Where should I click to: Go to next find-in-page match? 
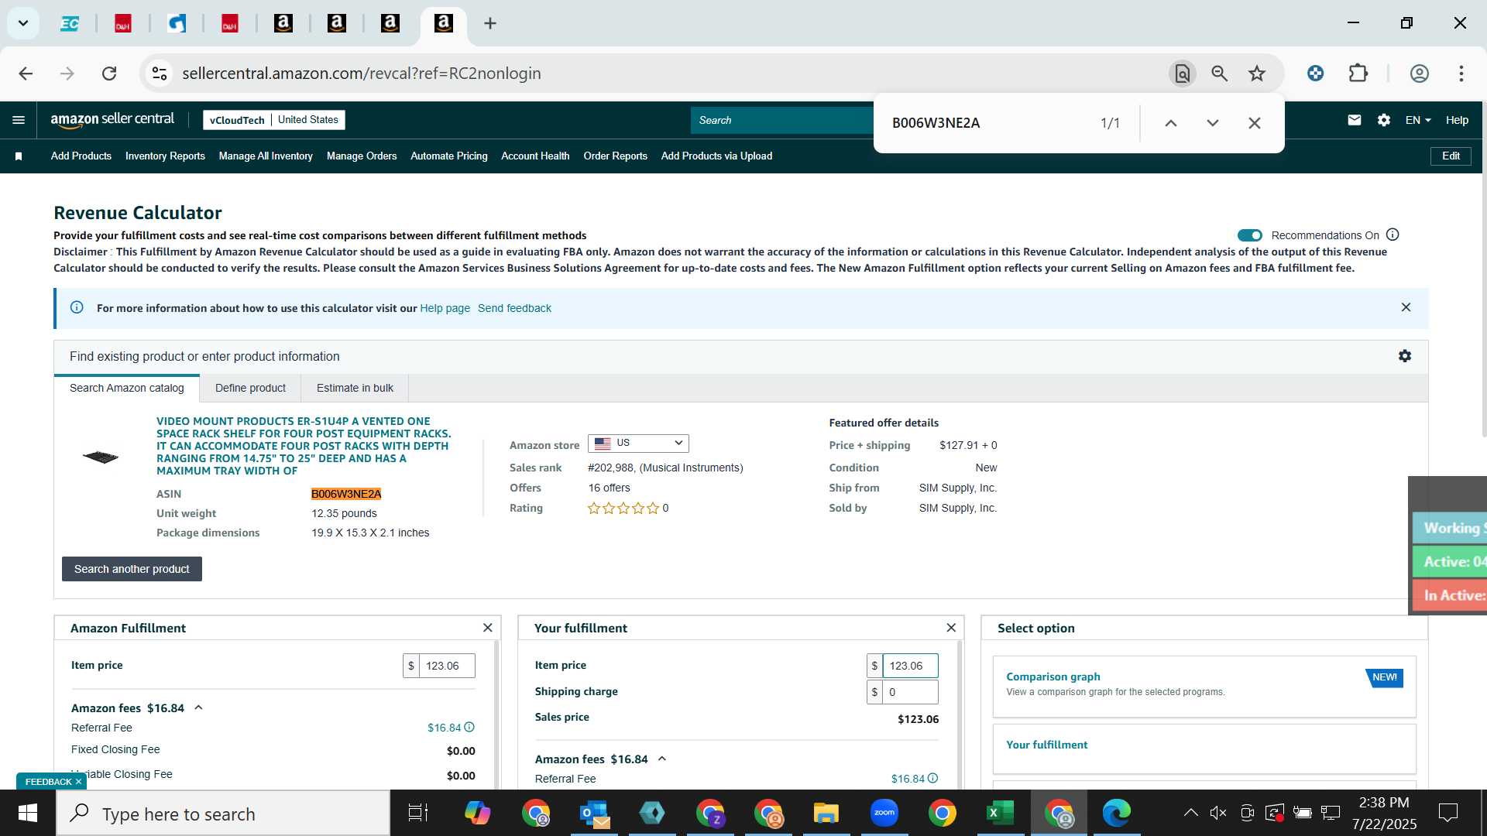1213,123
